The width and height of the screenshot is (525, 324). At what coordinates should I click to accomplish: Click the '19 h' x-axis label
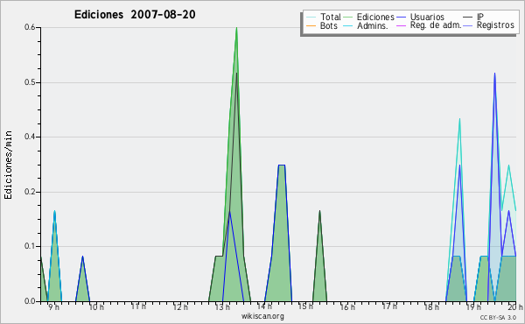tap(473, 306)
